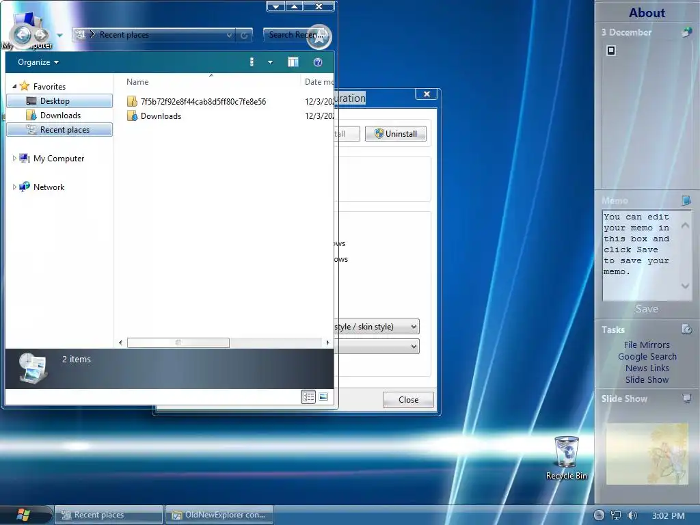Open Explorer help question-mark icon
This screenshot has width=700, height=525.
coord(317,62)
